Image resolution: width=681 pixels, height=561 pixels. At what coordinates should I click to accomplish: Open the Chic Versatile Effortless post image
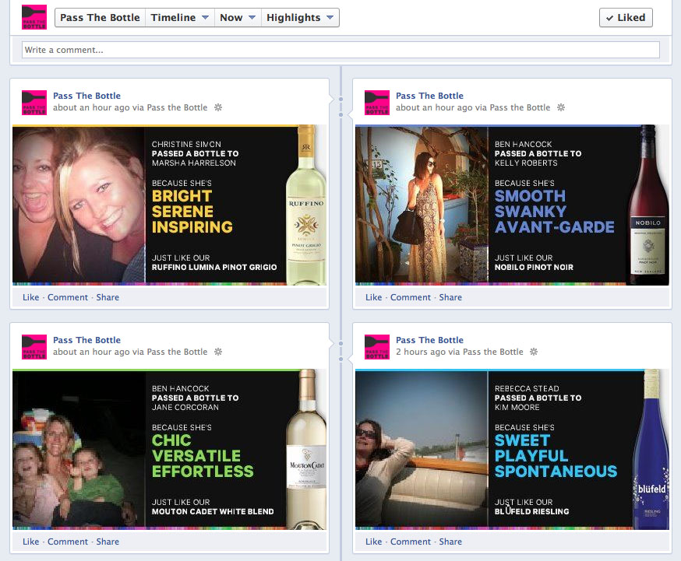tap(169, 449)
